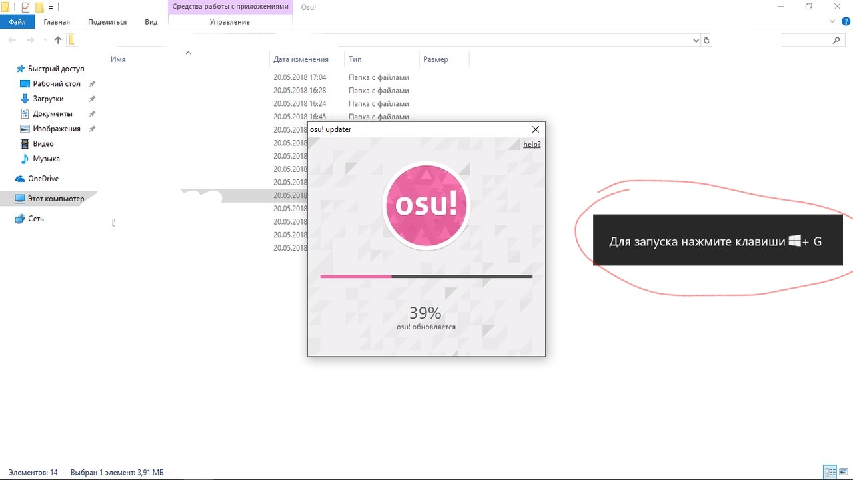Open Сеть in the navigation pane
Screen dimensions: 853x480
coord(36,219)
